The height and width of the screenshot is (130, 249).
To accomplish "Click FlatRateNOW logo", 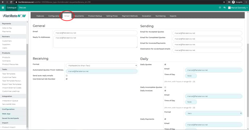I will pos(14,16).
